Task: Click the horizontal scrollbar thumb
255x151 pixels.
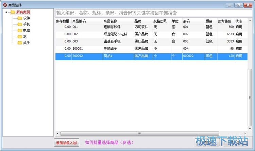Action: (x=140, y=133)
